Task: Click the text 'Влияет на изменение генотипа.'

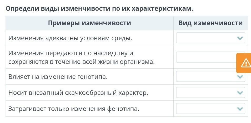Action: (58, 77)
